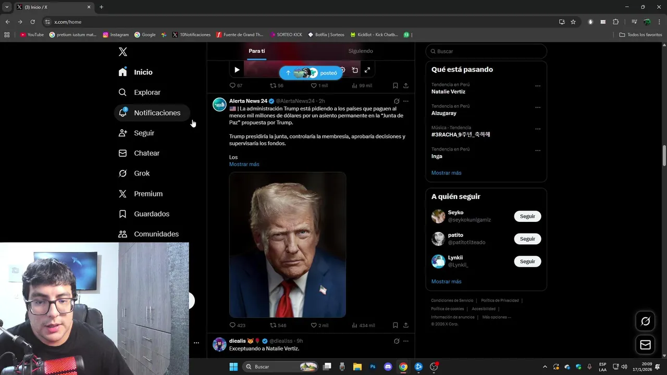Open more options on Alerta News post
The image size is (667, 375).
406,101
